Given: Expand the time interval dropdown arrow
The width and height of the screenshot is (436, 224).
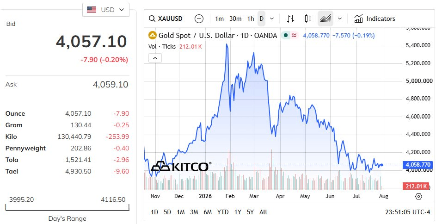Looking at the screenshot, I should pos(272,19).
